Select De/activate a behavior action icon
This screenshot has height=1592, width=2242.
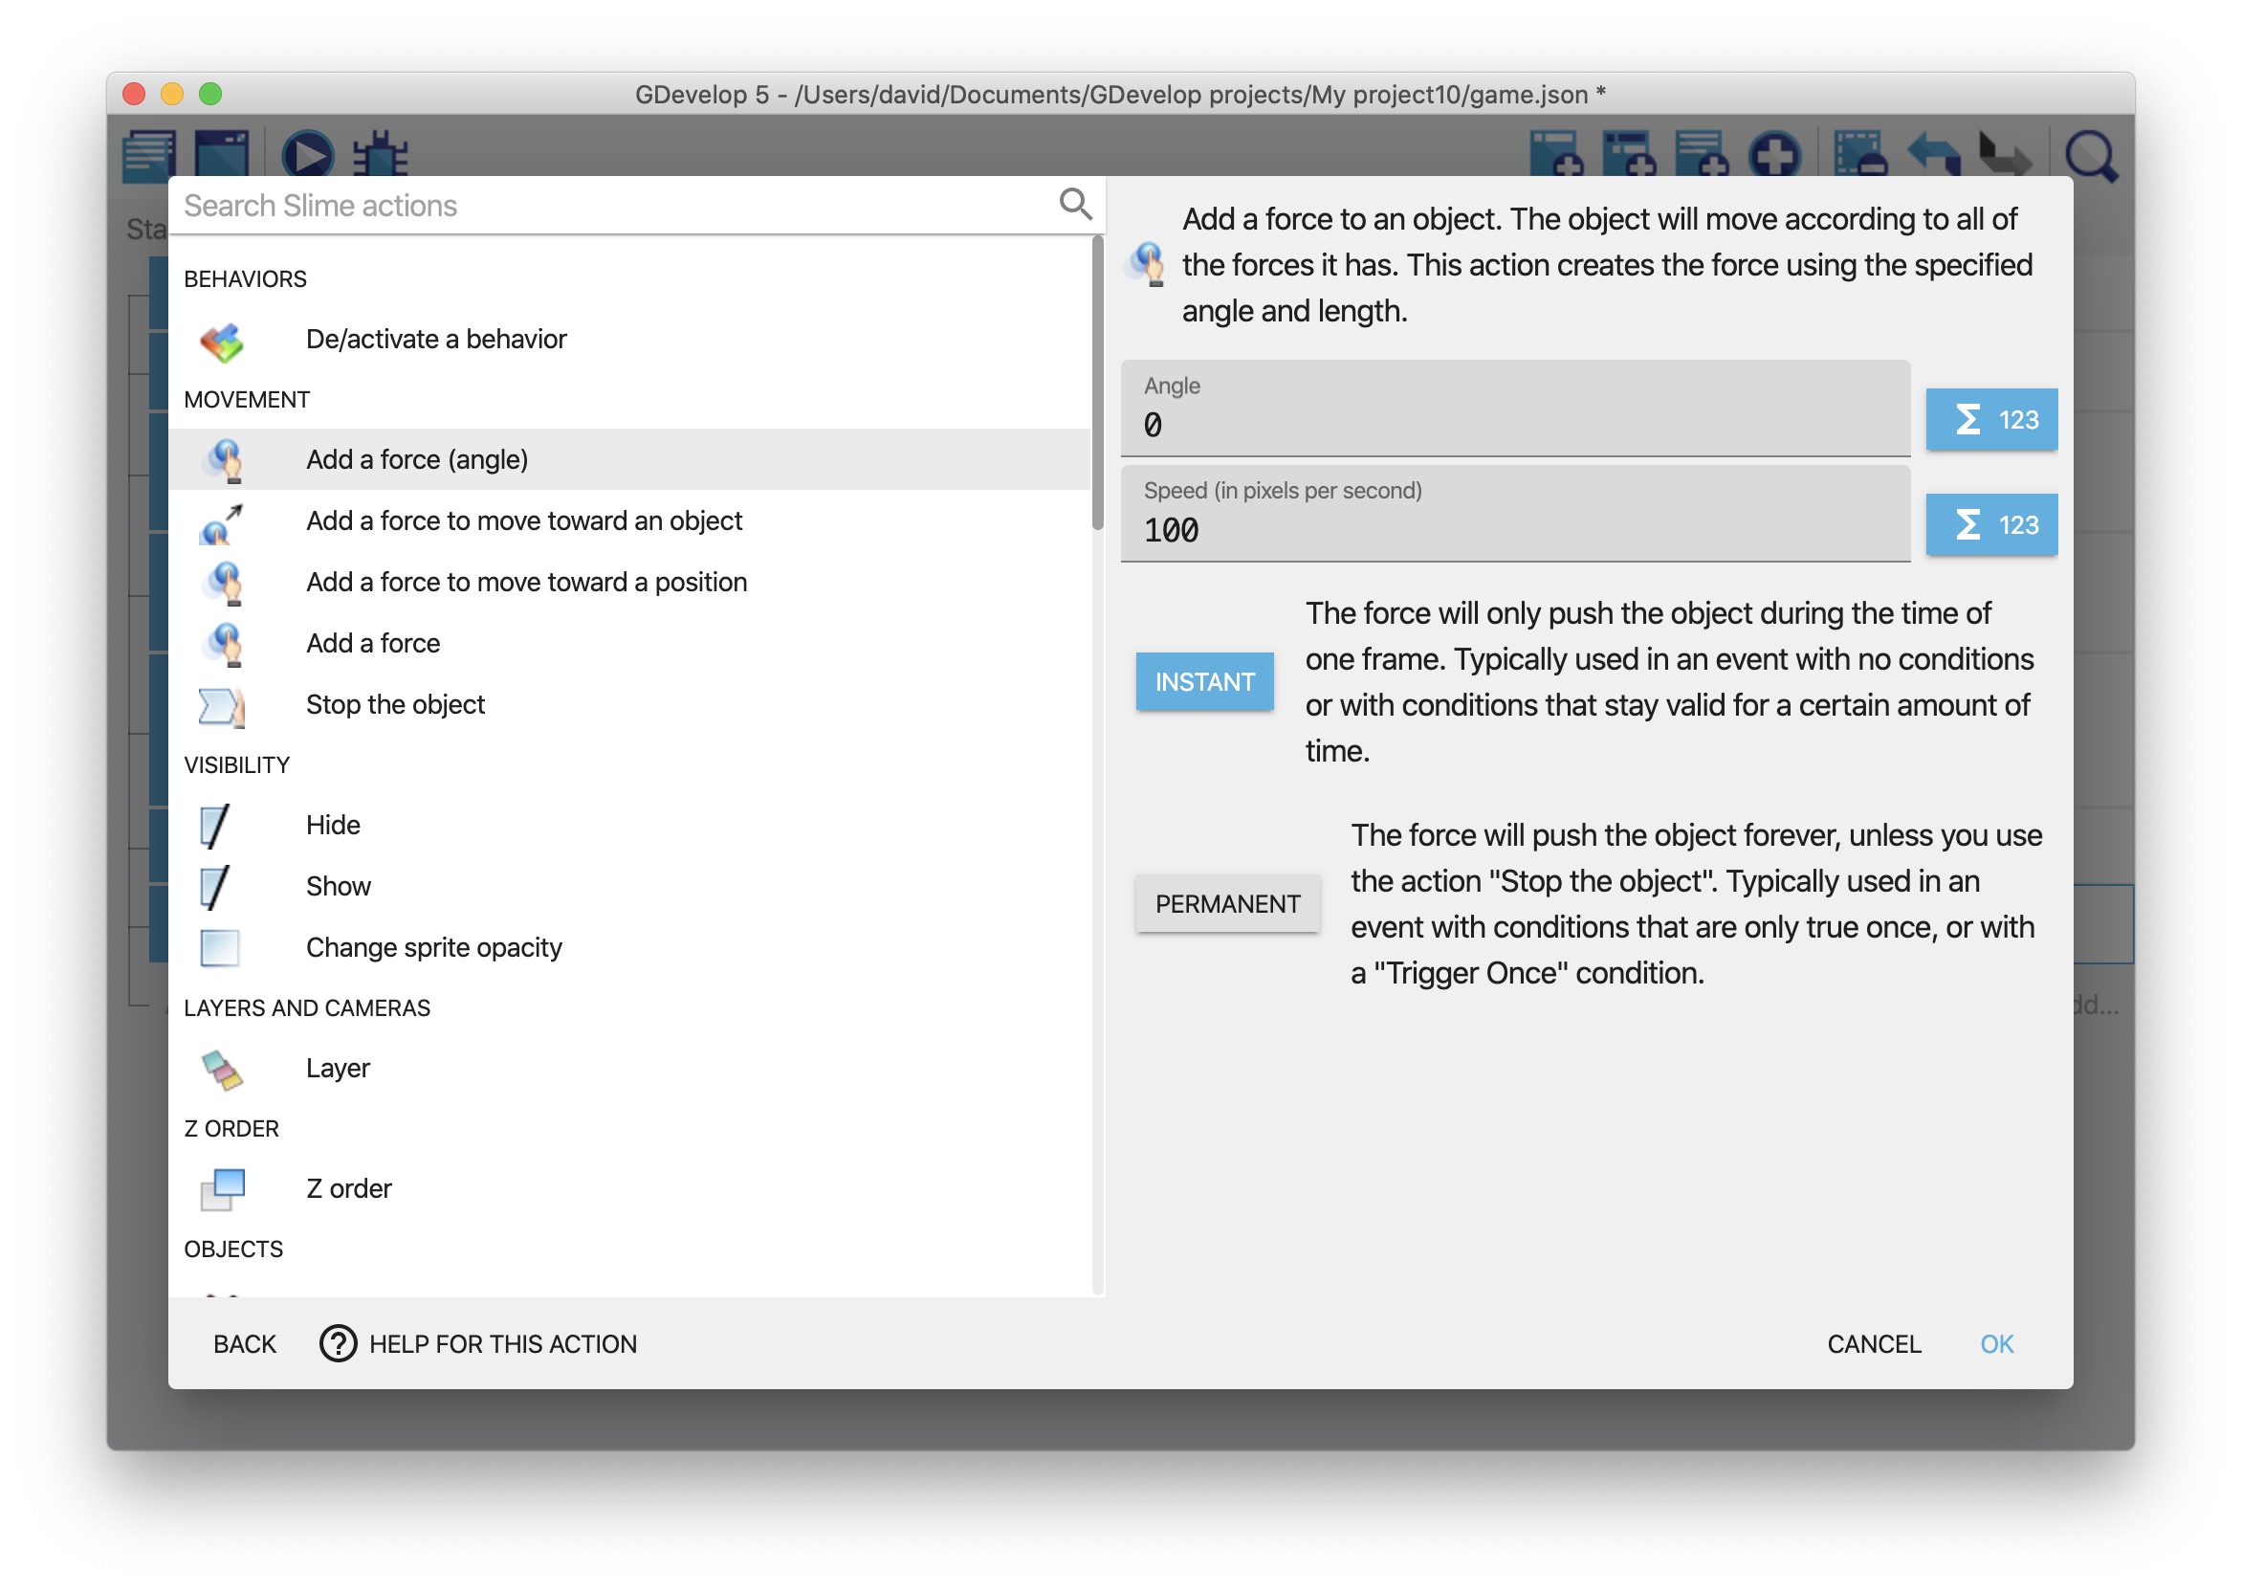pos(222,341)
